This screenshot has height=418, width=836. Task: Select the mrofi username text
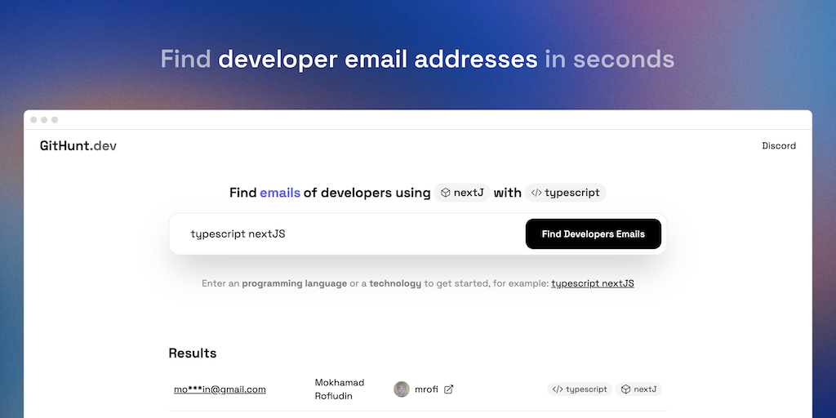pos(426,389)
